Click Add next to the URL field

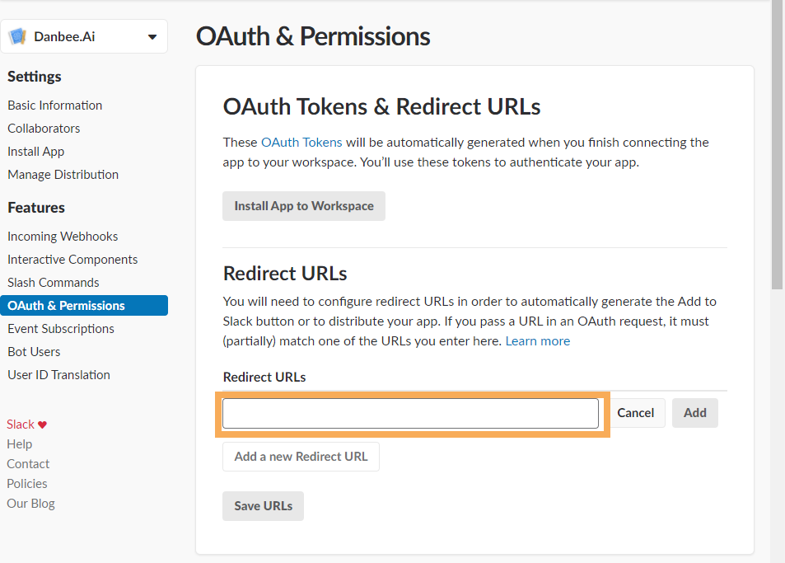(x=695, y=413)
